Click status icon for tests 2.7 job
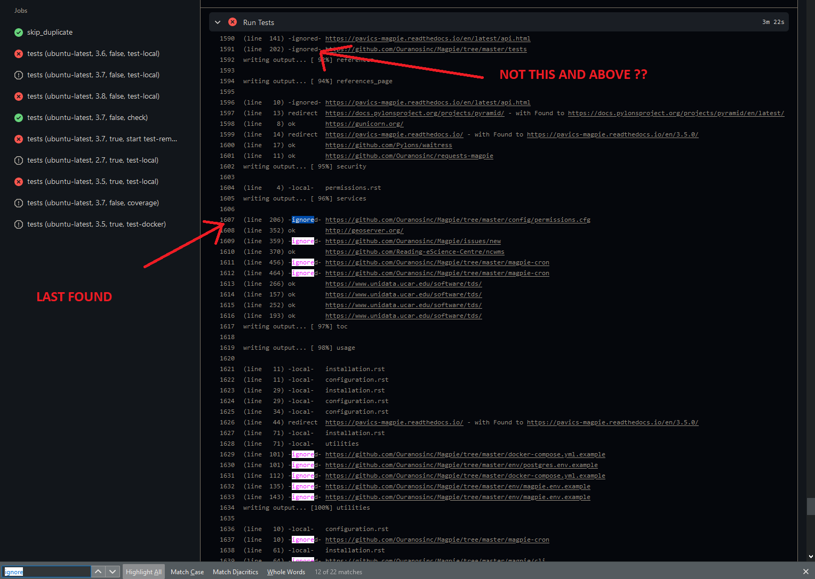 pyautogui.click(x=19, y=160)
